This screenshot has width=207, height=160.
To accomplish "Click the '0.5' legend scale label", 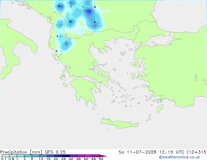I will [11, 159].
